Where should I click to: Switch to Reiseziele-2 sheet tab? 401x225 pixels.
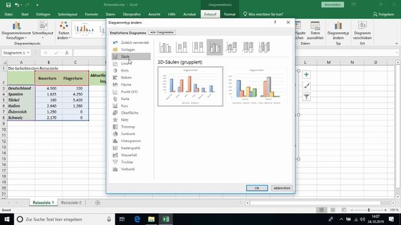[x=71, y=202]
